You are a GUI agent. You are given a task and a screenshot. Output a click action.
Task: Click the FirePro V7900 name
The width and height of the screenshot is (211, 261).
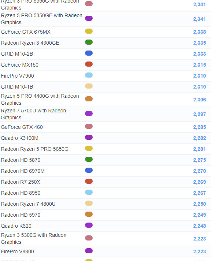click(18, 76)
